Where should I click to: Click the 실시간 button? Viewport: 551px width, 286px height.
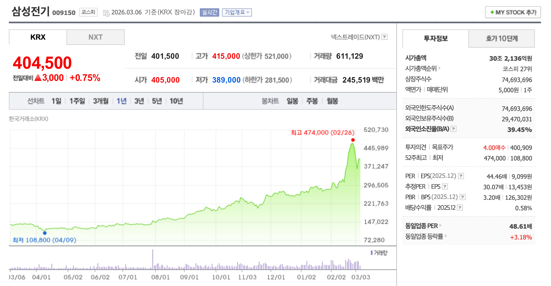pyautogui.click(x=210, y=12)
